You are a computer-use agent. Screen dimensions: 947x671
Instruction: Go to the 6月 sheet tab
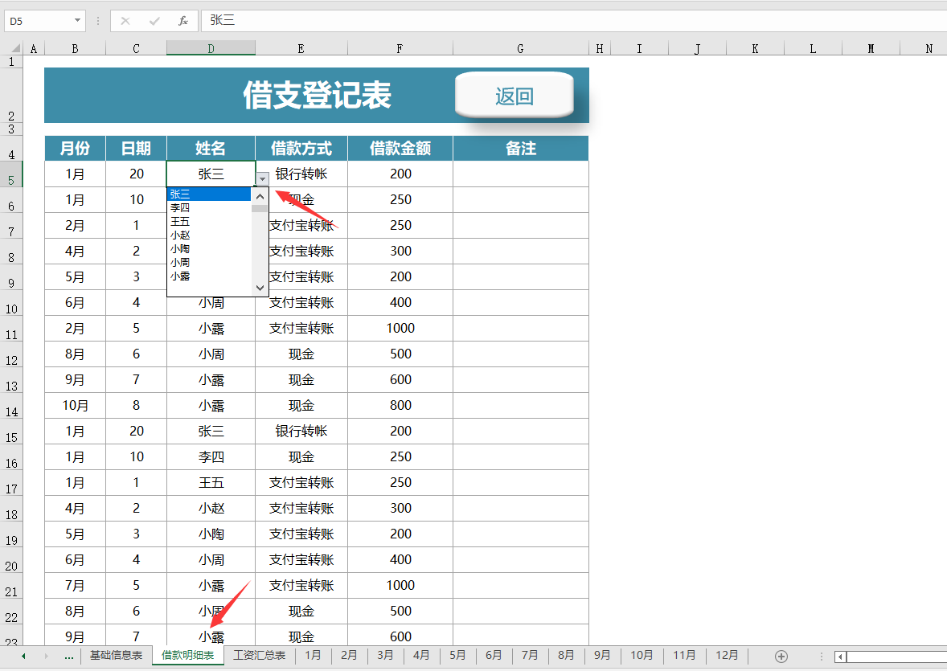click(x=494, y=656)
